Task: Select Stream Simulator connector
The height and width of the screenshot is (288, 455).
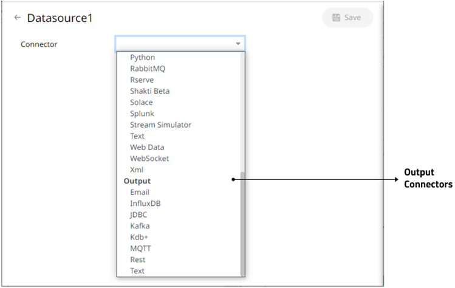Action: coord(160,125)
